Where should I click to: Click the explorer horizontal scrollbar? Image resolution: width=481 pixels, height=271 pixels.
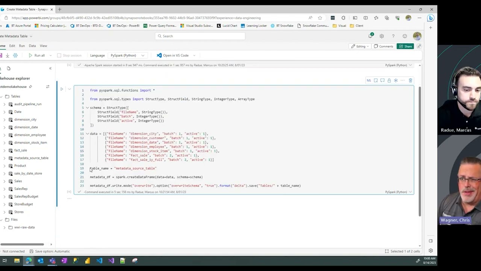(23, 245)
